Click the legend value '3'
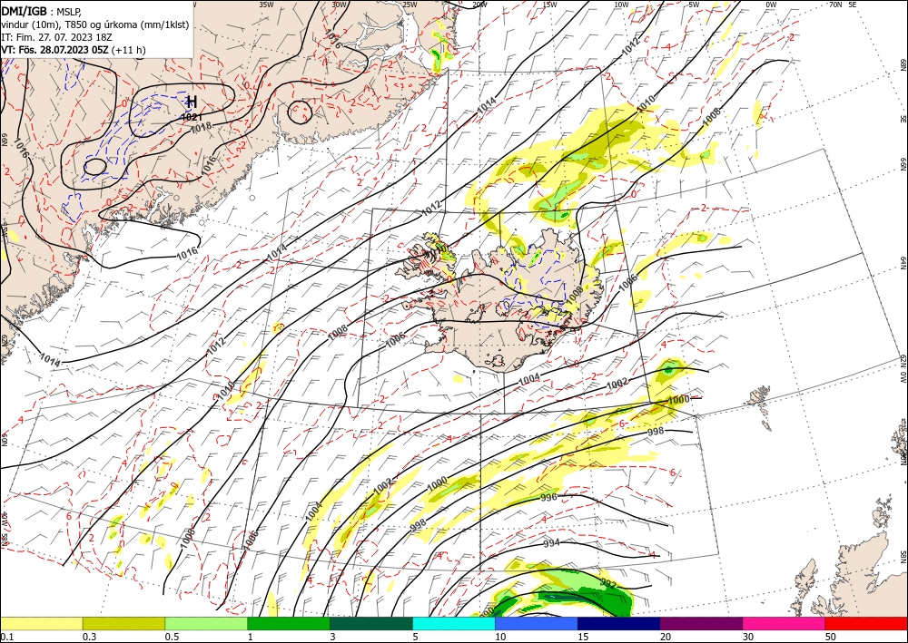This screenshot has height=643, width=908. pos(332,637)
